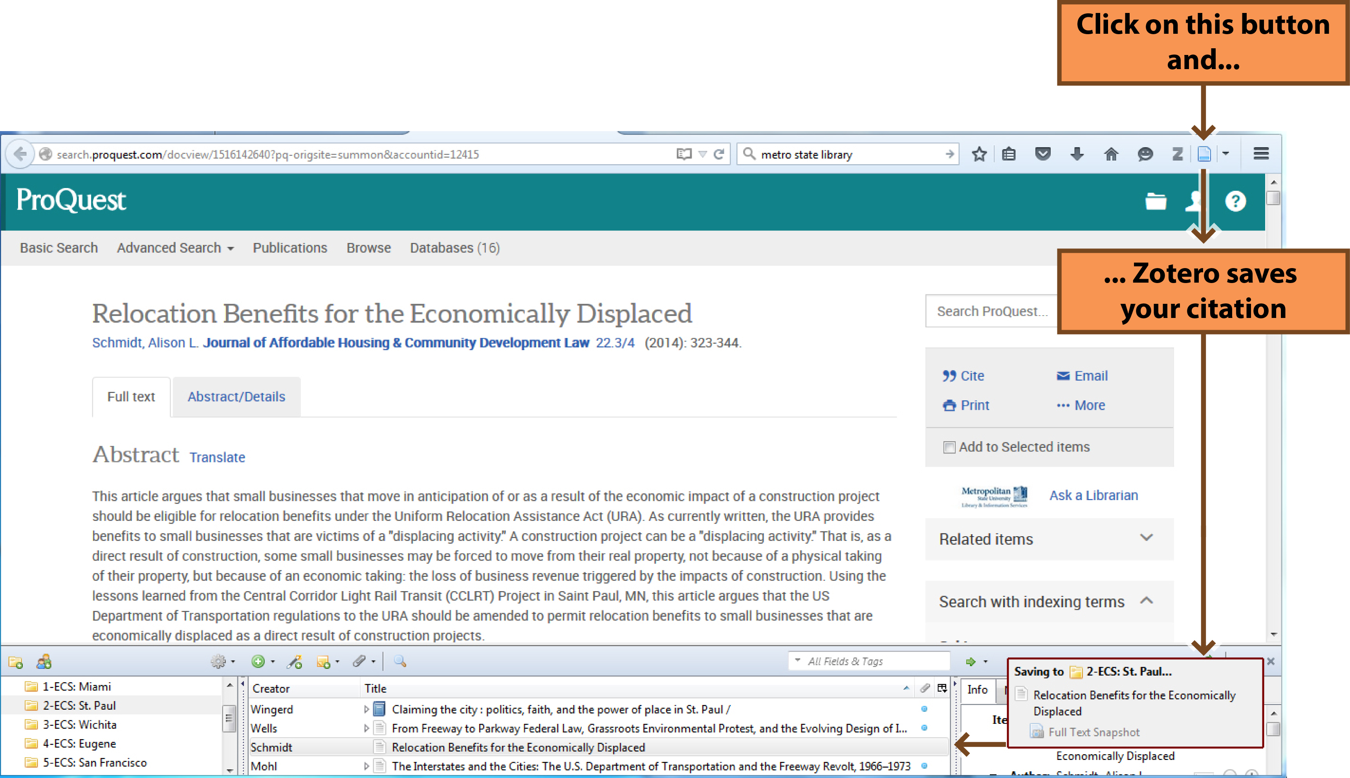Switch to Abstract/Details tab
This screenshot has width=1350, height=778.
236,397
